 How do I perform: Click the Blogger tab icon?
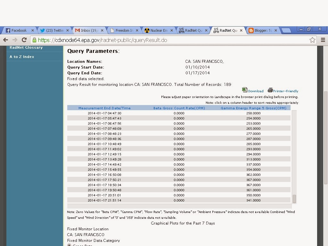click(251, 30)
